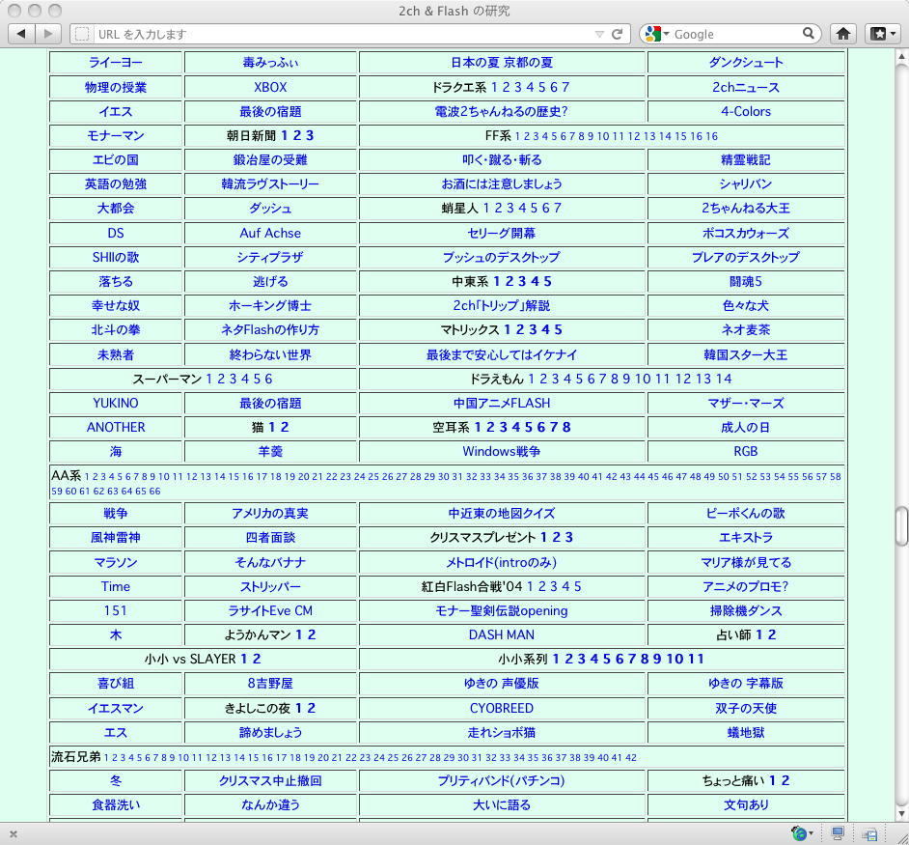Viewport: 909px width, 845px height.
Task: Open the bookmarks star menu button
Action: coord(883,34)
